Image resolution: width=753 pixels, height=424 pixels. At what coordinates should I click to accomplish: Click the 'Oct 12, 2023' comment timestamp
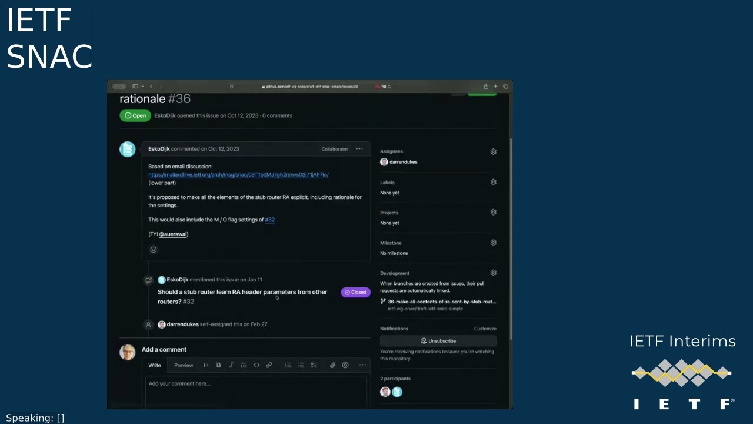(224, 149)
